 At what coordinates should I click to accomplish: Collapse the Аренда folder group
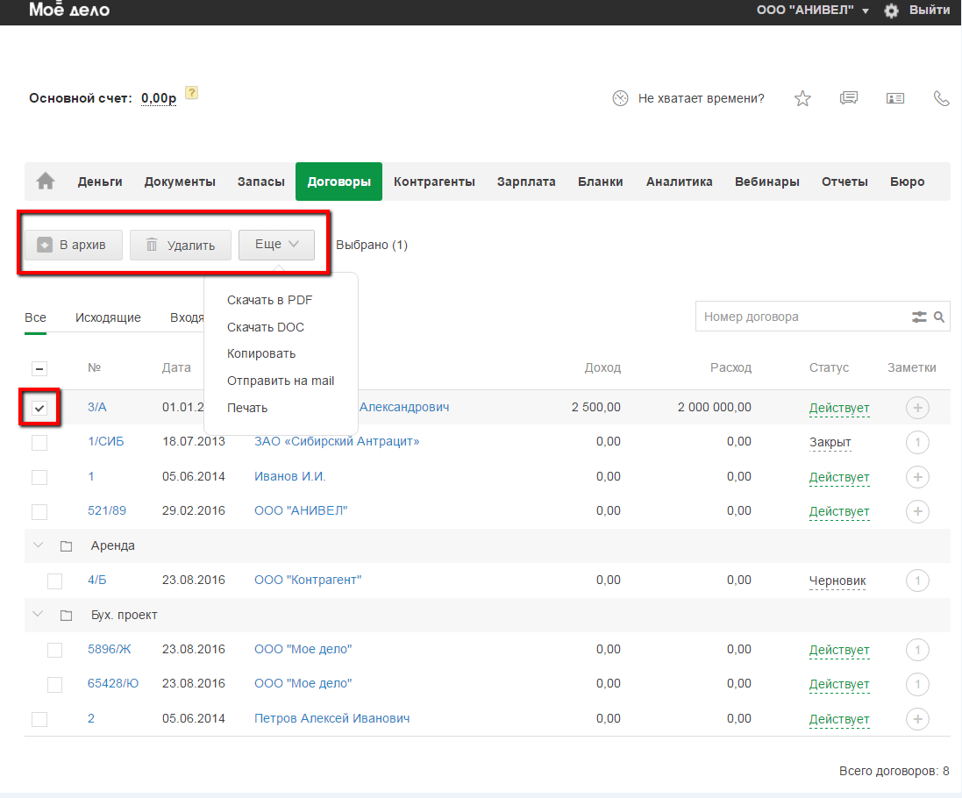pyautogui.click(x=38, y=545)
